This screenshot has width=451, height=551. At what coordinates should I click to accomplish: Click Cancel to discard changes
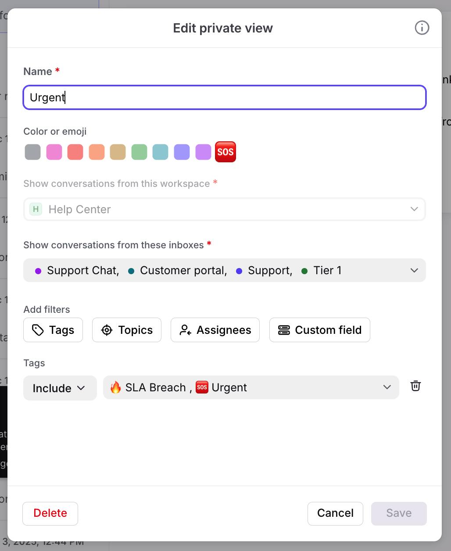pyautogui.click(x=335, y=513)
